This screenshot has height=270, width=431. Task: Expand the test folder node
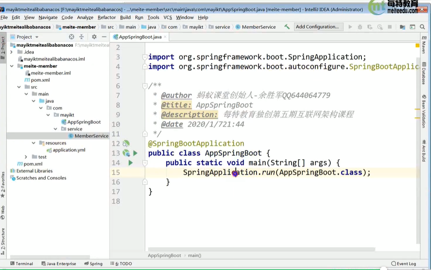[26, 157]
